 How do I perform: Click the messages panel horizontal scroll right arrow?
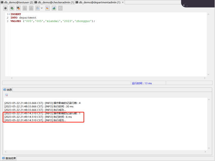205,152
